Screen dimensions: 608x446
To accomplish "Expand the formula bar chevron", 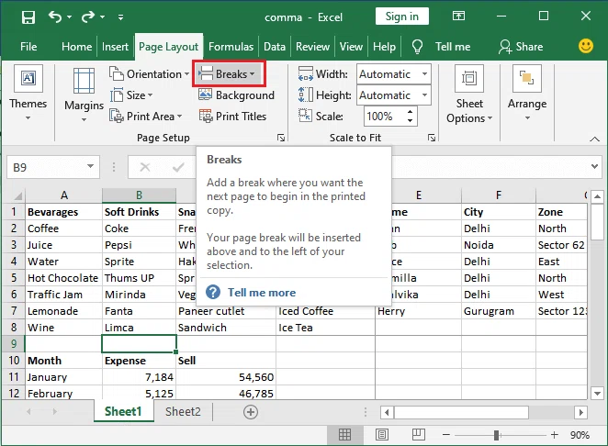I will [x=594, y=166].
